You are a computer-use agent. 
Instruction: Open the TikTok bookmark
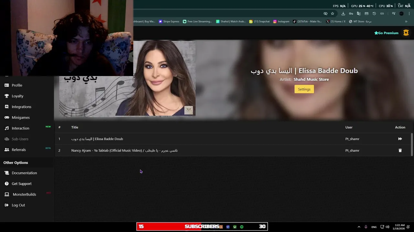(307, 22)
